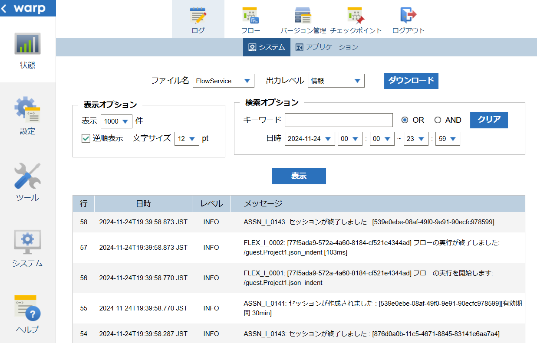Open the start hour 00 dropdown
The image size is (537, 343).
350,139
